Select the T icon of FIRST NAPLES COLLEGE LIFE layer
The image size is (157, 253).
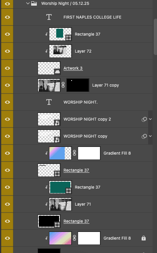[x=49, y=17]
